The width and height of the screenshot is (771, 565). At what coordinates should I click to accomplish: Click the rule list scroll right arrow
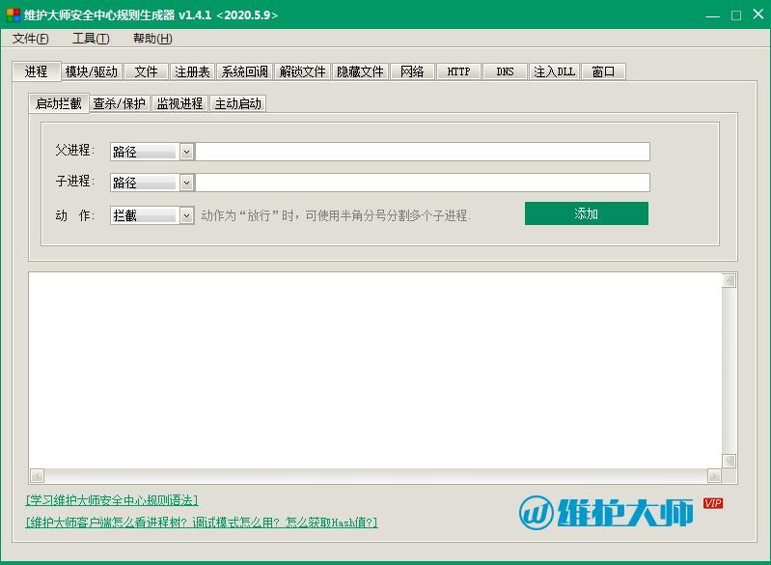tap(714, 475)
